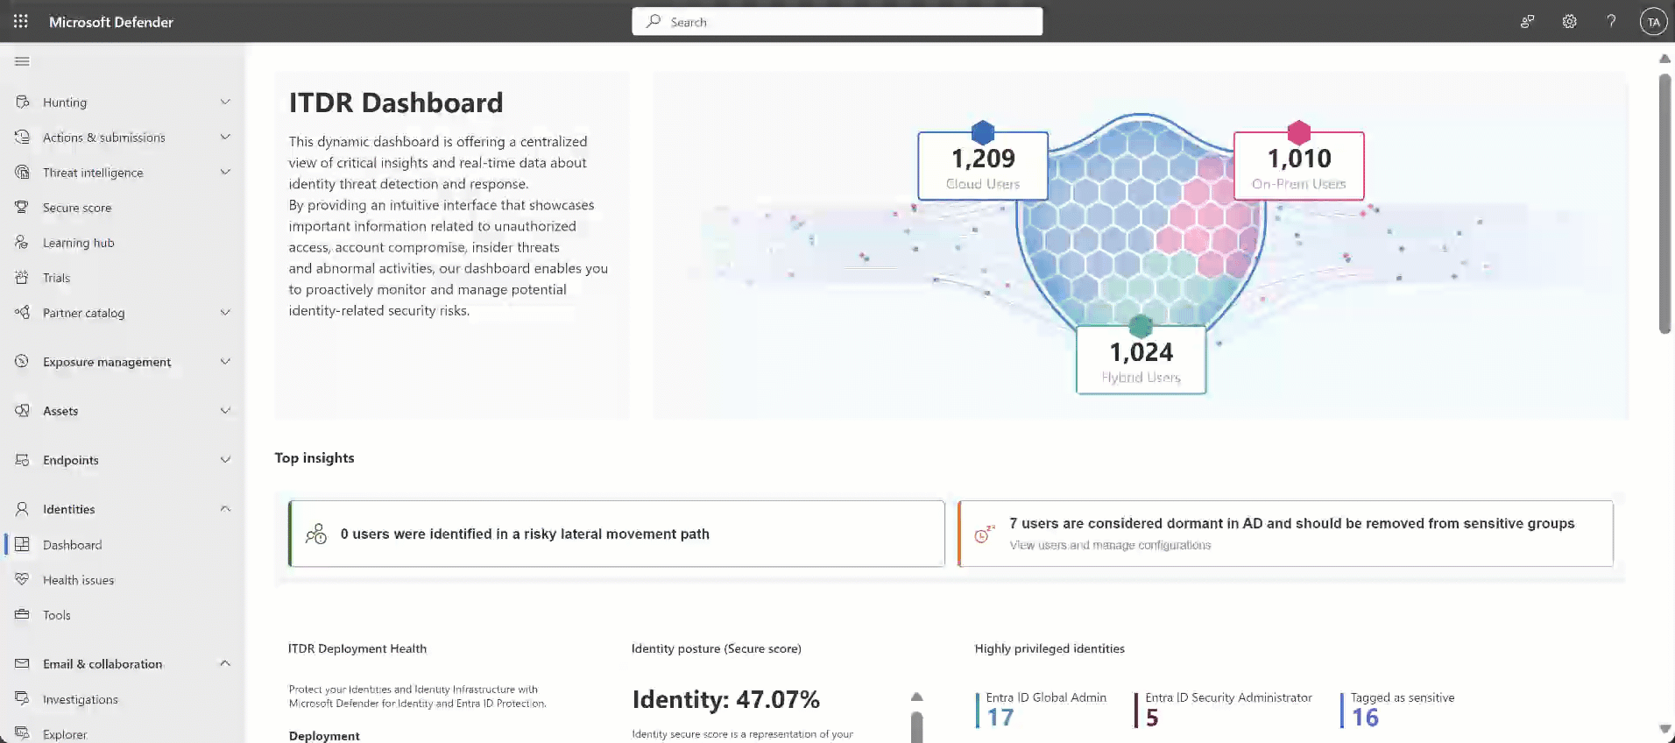Toggle the hamburger navigation menu

tap(22, 61)
